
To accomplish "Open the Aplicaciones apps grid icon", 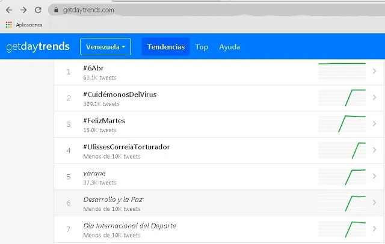I will click(x=9, y=25).
